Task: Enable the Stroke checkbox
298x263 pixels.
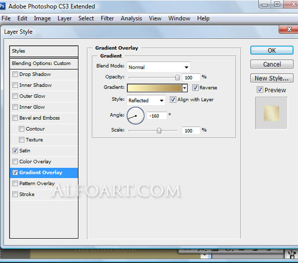Action: pyautogui.click(x=15, y=194)
